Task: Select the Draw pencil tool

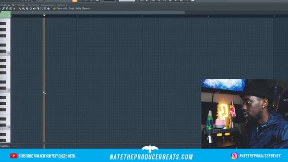Action: click(x=20, y=9)
